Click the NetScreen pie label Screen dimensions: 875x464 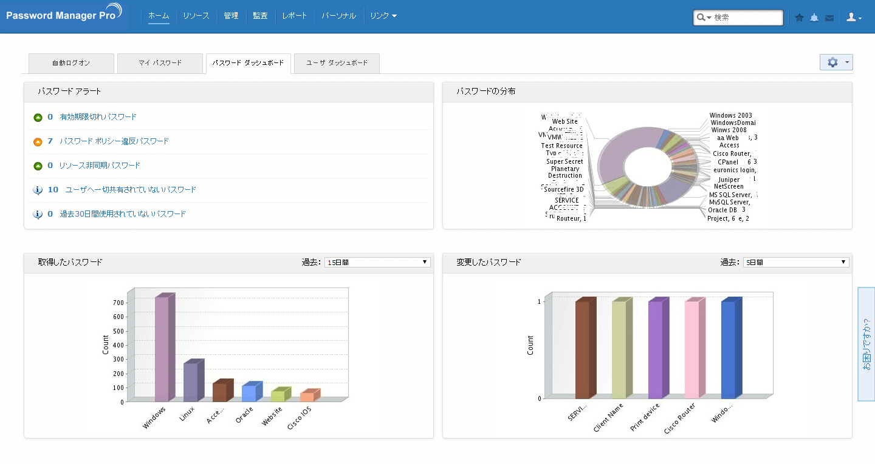[x=729, y=186]
